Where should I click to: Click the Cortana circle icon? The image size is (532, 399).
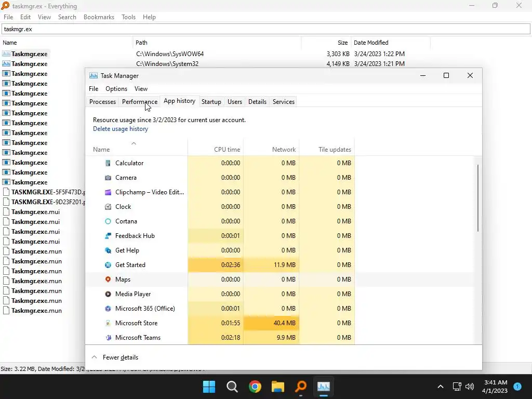[x=108, y=221]
